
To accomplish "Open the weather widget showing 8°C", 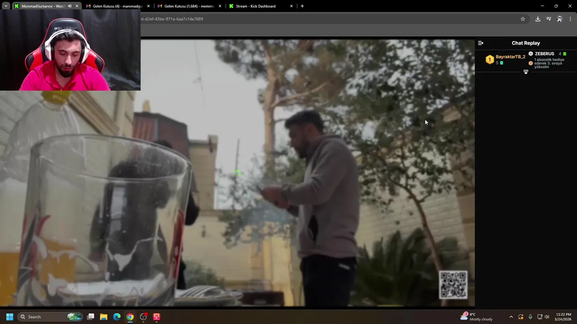I will [x=476, y=317].
